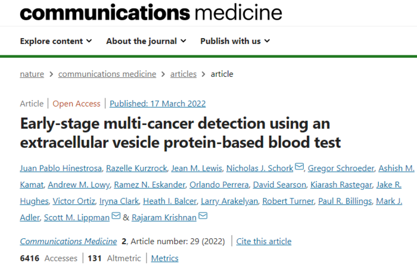Open author Juan Pablo Hinestrosa's profile
417x268 pixels.
[x=61, y=169]
